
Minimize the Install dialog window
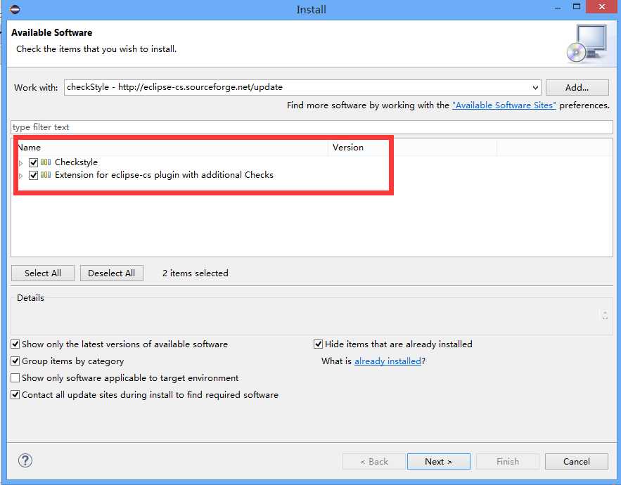(x=558, y=8)
